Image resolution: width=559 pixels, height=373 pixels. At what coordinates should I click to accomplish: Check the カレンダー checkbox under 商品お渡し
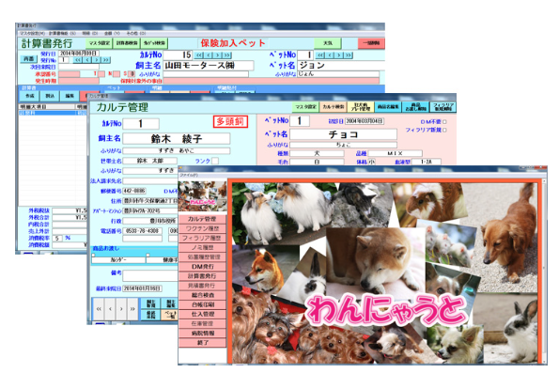tap(93, 255)
